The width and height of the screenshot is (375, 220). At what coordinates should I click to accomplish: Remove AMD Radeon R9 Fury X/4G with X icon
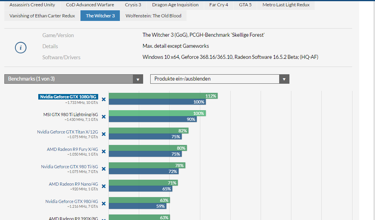point(104,151)
